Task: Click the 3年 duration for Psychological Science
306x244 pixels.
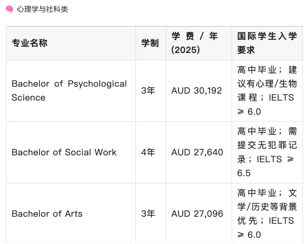Action: [x=148, y=91]
